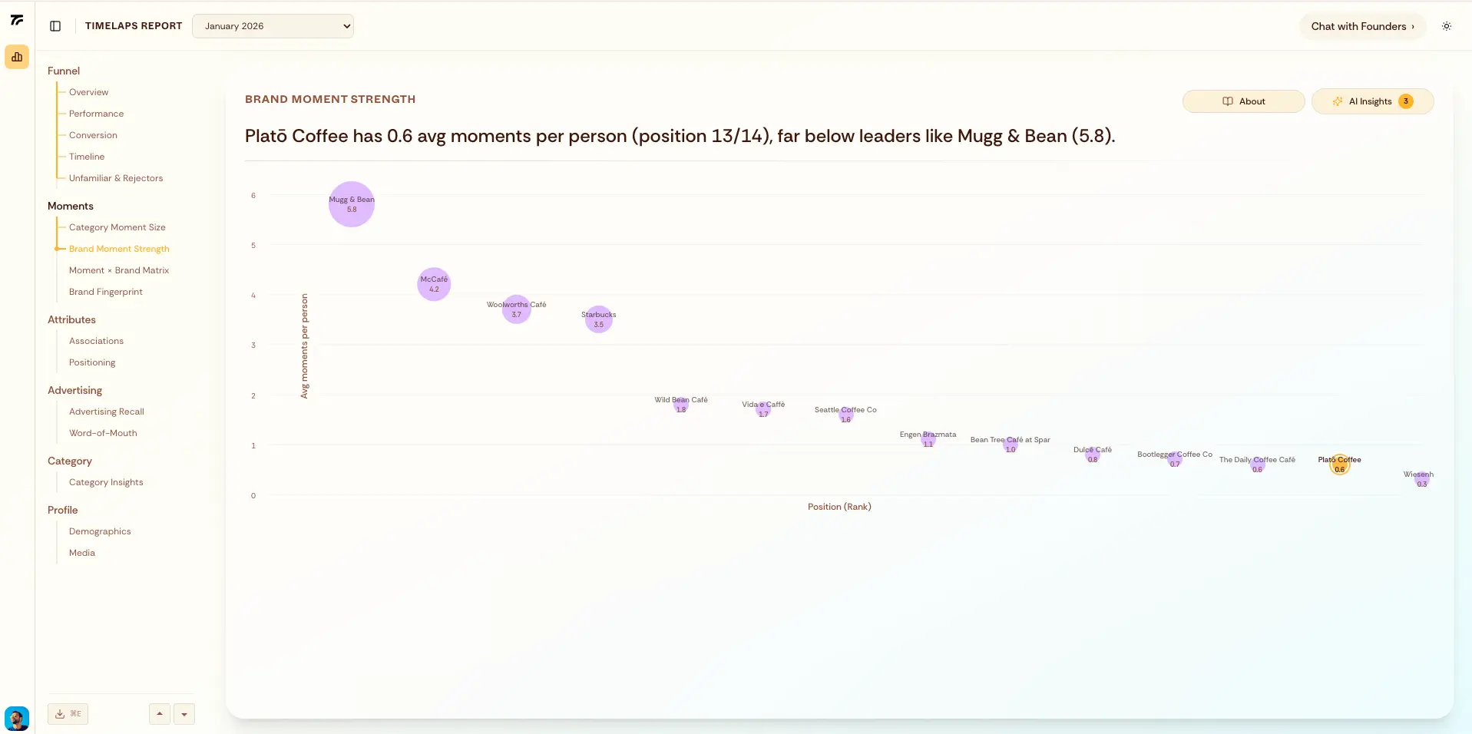This screenshot has width=1472, height=734.
Task: Open Moment × Brand Matrix page
Action: coord(119,270)
